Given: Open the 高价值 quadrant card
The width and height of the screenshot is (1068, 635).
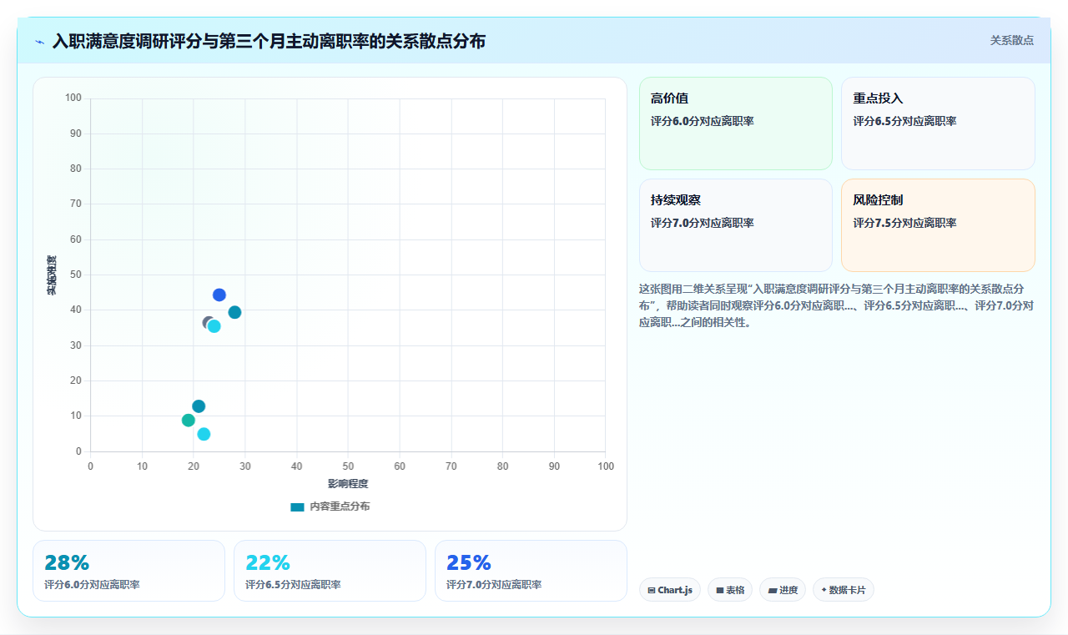Looking at the screenshot, I should click(736, 123).
